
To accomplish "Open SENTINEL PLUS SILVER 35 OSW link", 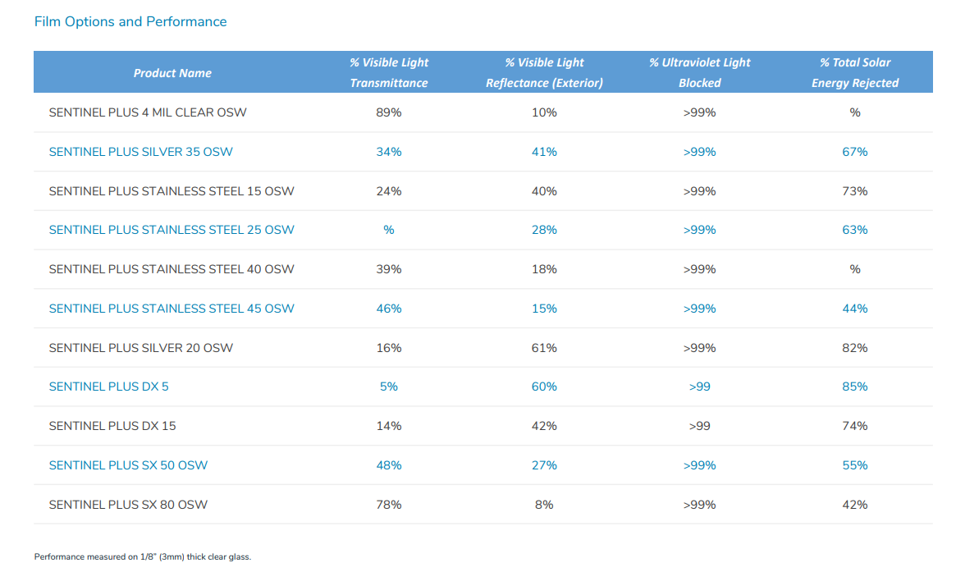I will 140,152.
